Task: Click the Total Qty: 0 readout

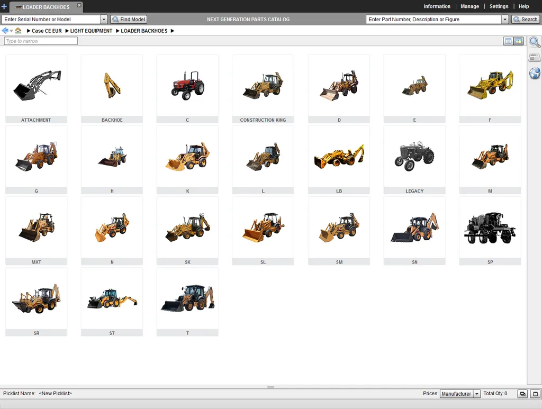Action: (495, 394)
